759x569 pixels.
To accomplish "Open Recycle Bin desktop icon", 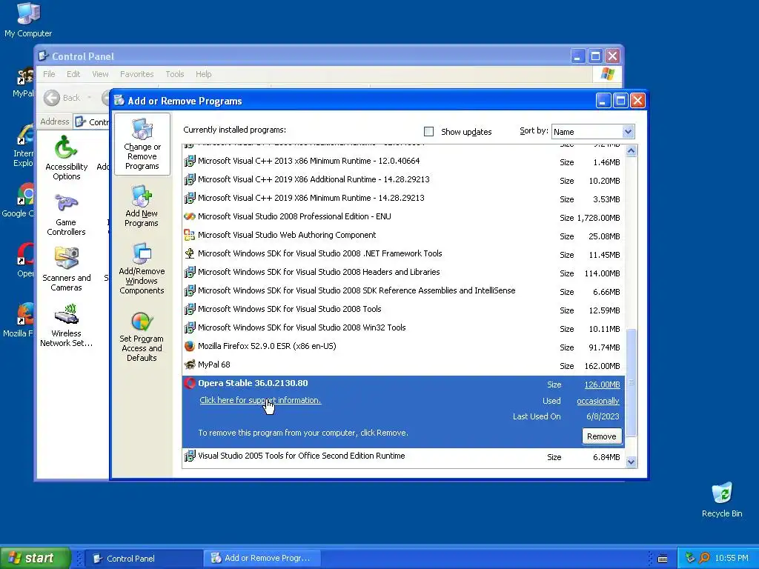I will [722, 500].
